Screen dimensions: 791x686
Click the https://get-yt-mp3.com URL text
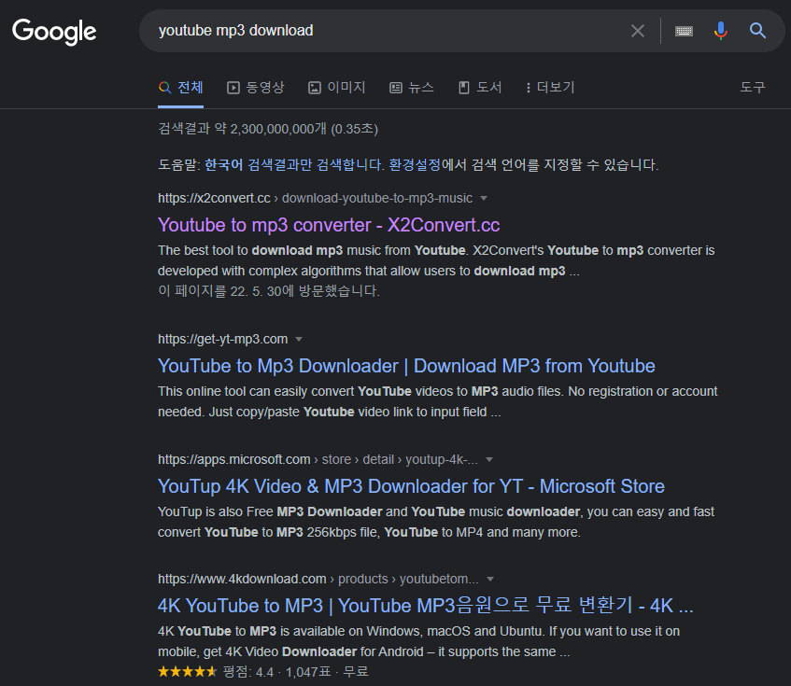(222, 339)
